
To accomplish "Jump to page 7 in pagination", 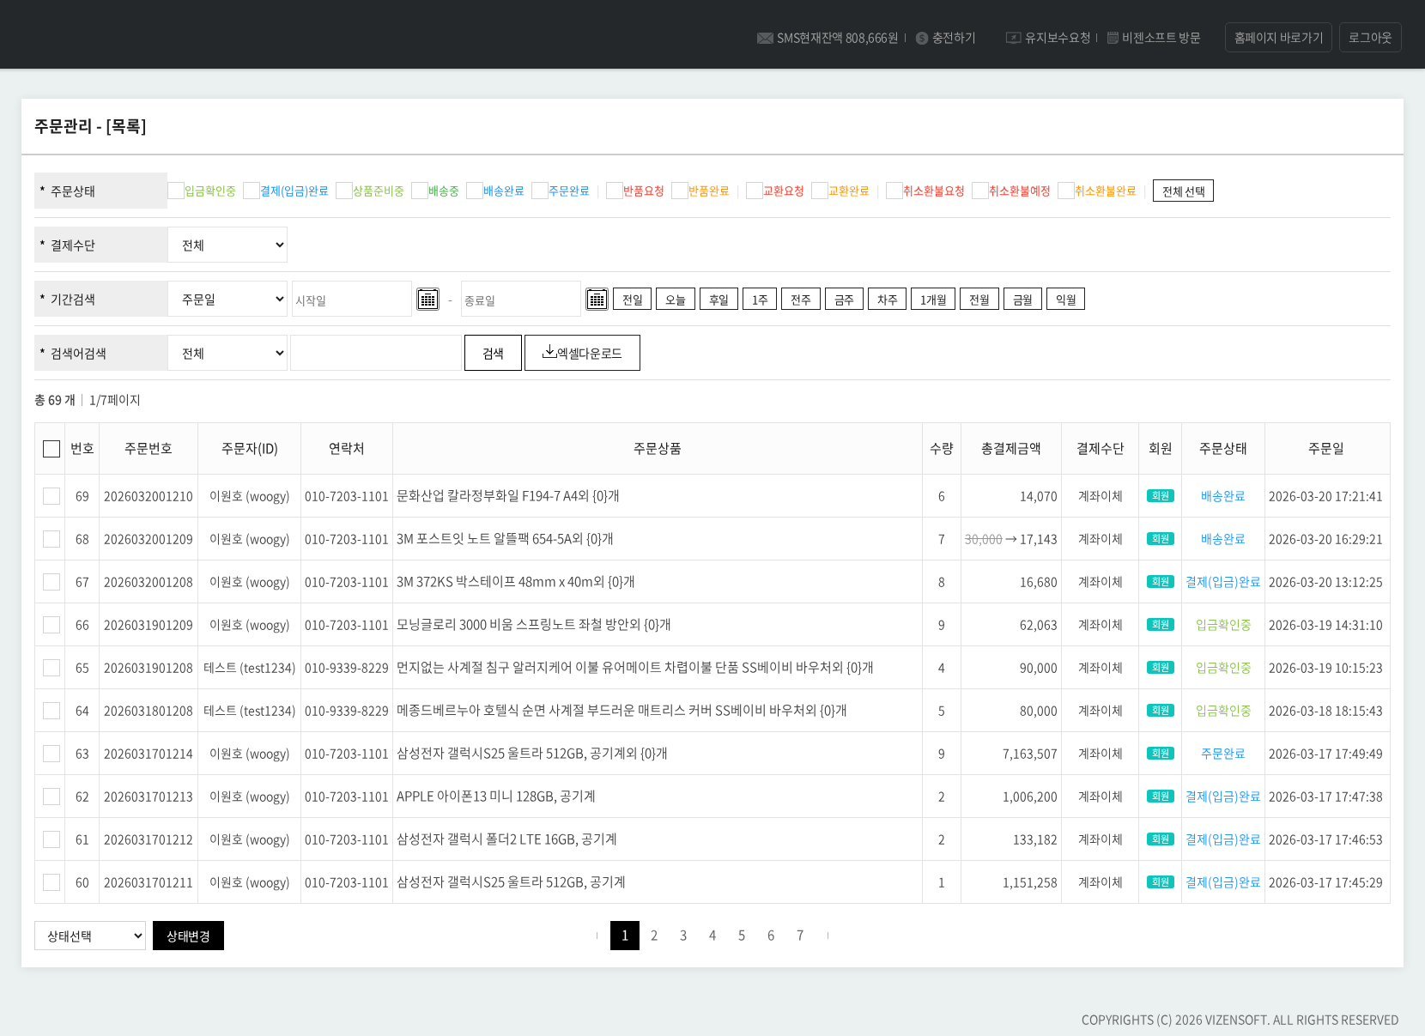I will [x=800, y=936].
